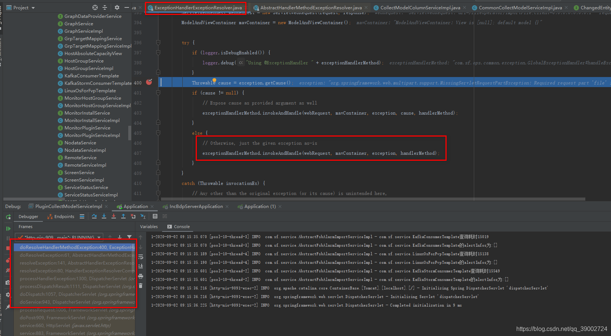
Task: Pin the current debug tab
Action: point(8,307)
